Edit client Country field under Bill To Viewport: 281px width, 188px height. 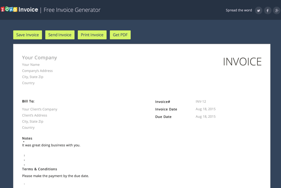(x=28, y=127)
